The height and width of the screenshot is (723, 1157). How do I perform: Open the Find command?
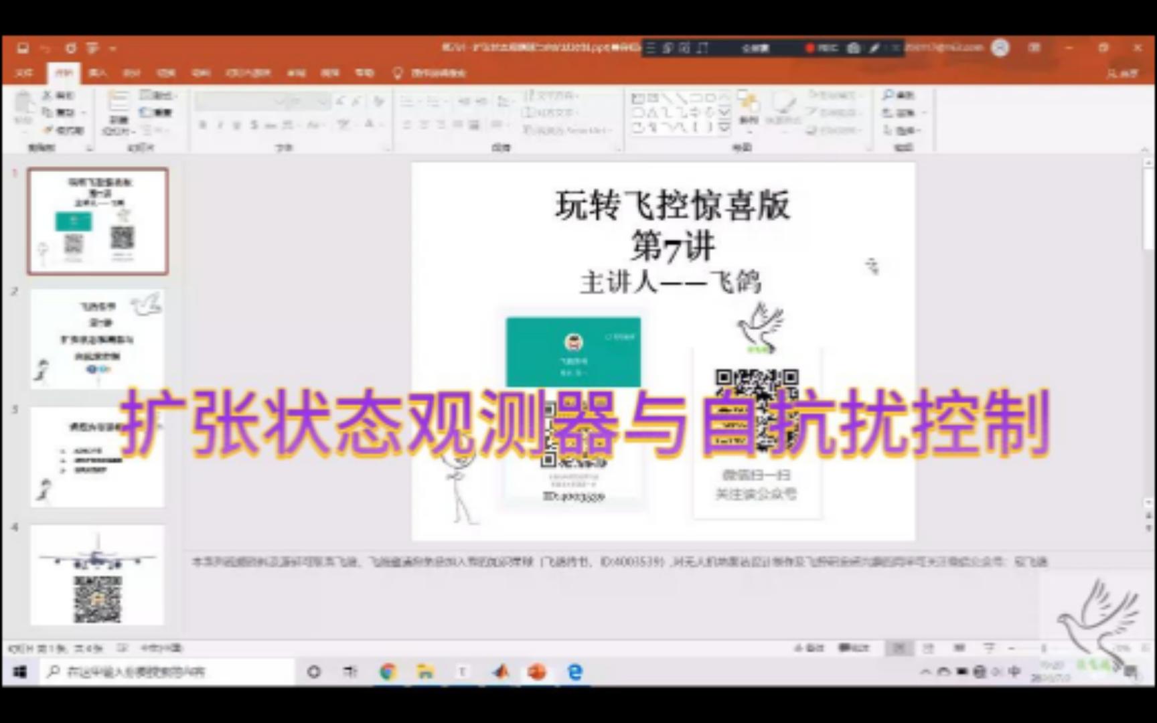coord(897,95)
